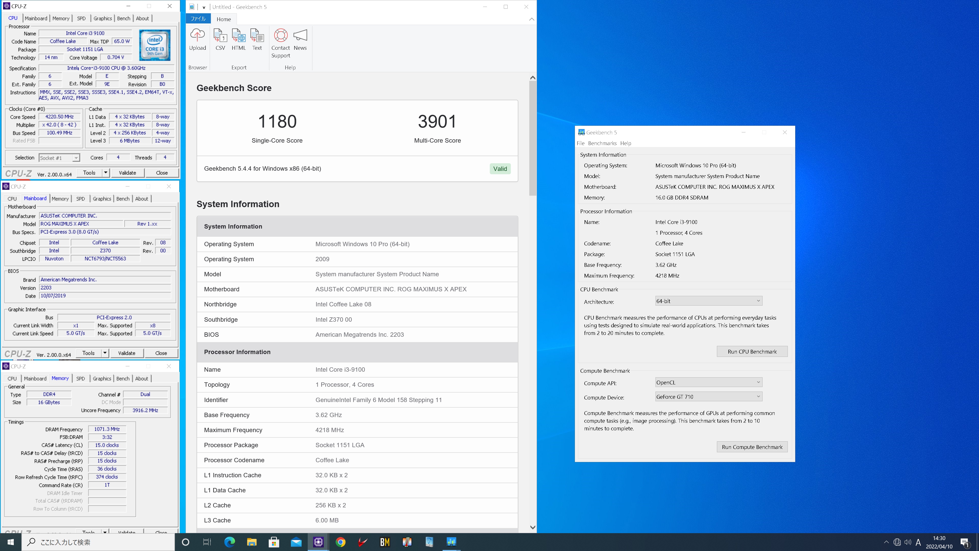Open the Socket #1 selection dropdown in CPU-Z
The image size is (979, 551).
coord(59,158)
